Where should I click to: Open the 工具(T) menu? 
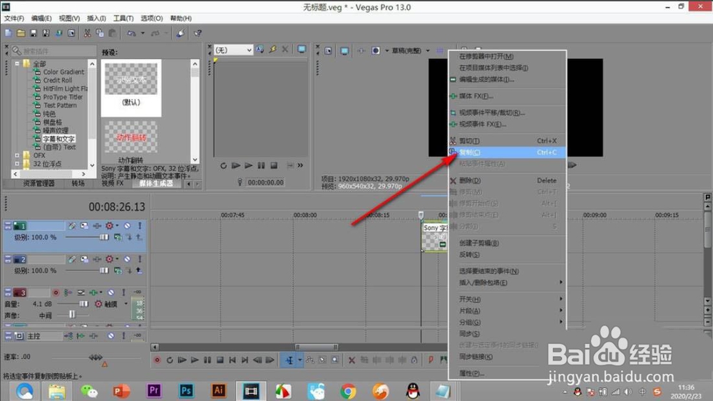(123, 19)
